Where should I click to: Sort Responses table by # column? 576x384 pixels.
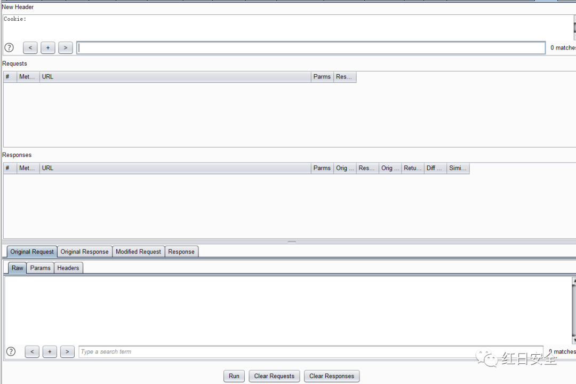[10, 169]
